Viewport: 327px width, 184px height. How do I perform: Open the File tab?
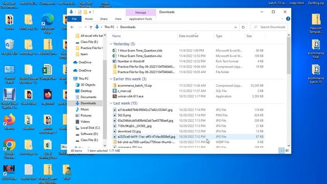coord(74,19)
